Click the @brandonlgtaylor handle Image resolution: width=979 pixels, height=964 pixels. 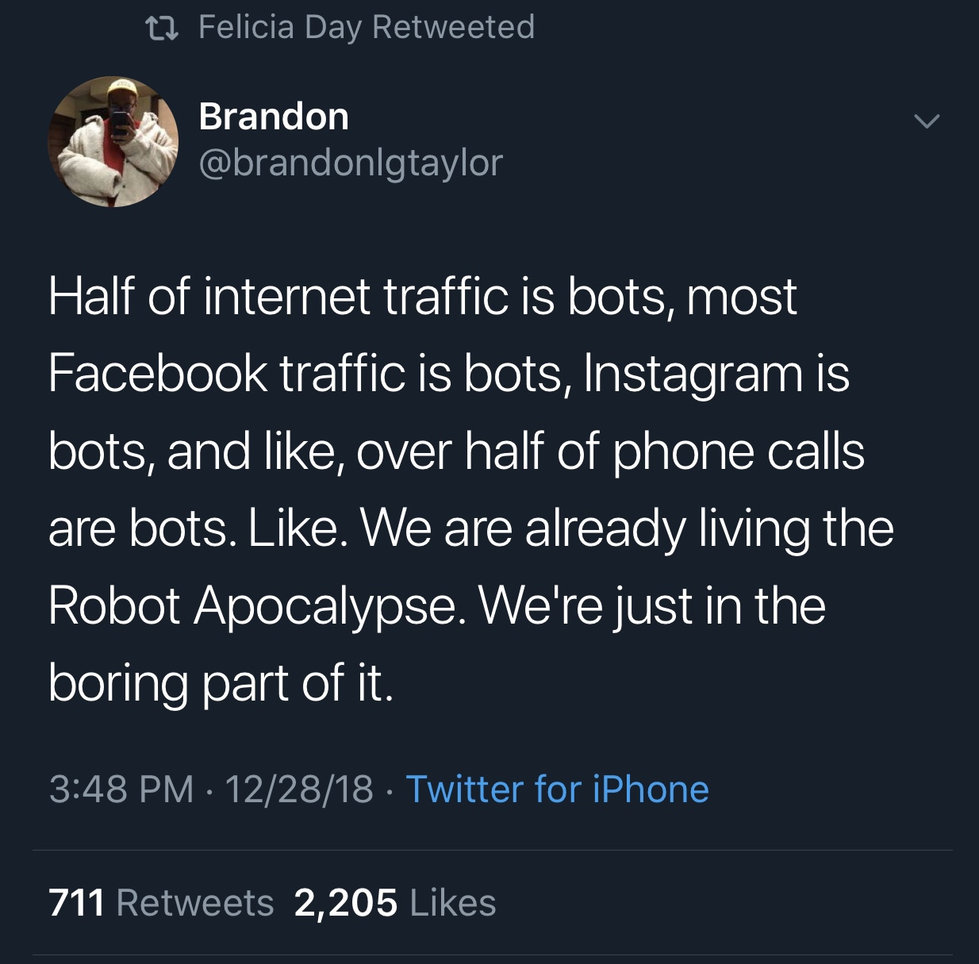(x=351, y=163)
